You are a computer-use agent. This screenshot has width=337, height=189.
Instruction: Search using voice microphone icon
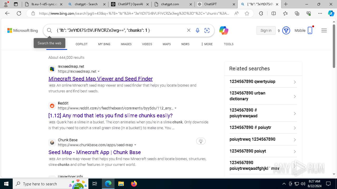coord(197,30)
